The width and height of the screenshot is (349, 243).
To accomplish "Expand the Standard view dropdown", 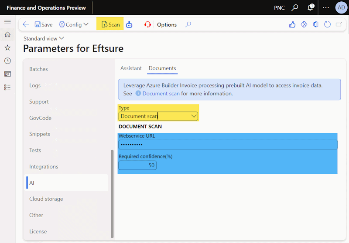I will tap(44, 38).
